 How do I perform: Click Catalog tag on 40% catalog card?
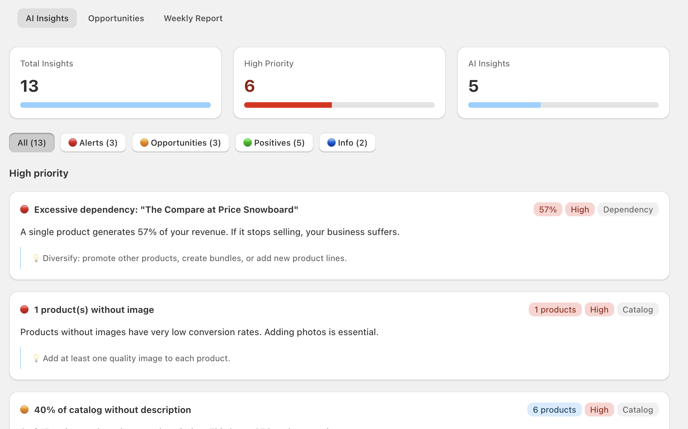pos(638,410)
